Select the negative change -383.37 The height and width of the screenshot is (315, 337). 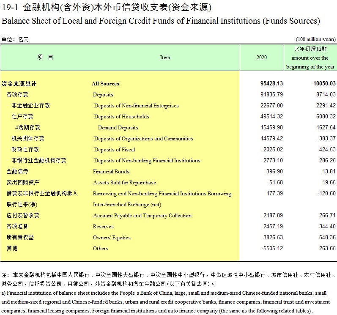pos(326,138)
